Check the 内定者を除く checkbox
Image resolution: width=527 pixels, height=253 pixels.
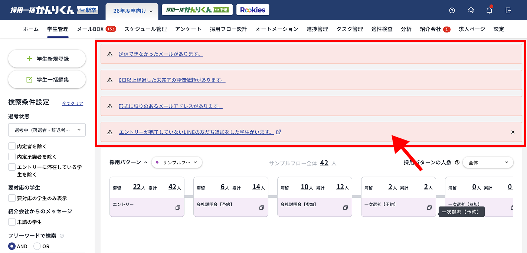tap(12, 146)
